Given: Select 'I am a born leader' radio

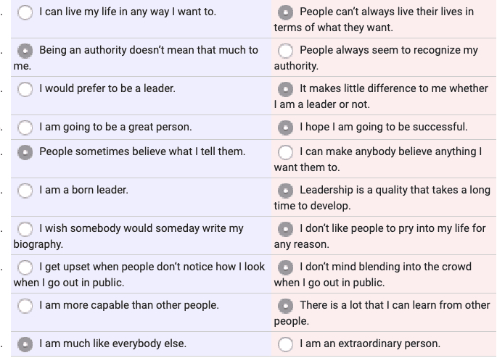Looking at the screenshot, I should click(x=25, y=191).
